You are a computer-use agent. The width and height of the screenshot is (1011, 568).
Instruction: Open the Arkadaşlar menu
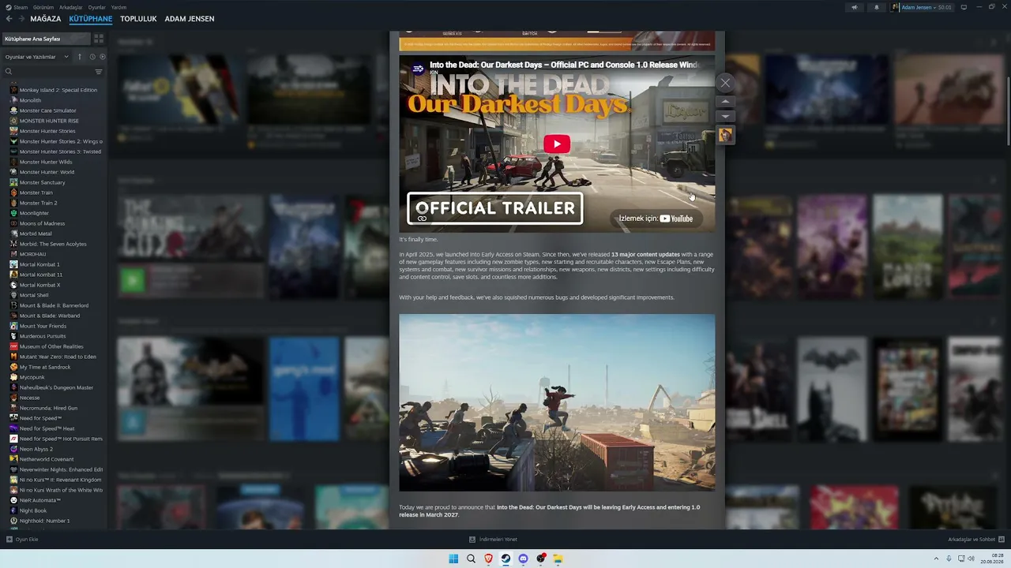pyautogui.click(x=71, y=7)
